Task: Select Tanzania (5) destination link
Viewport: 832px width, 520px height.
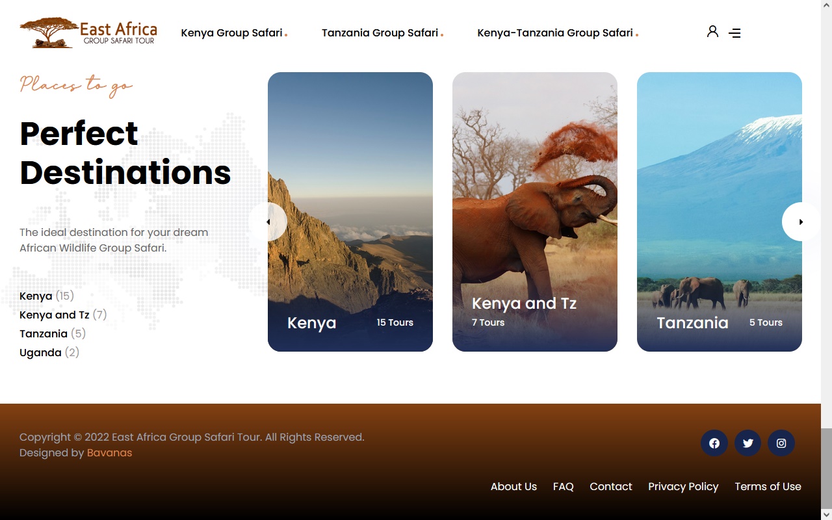Action: (53, 333)
